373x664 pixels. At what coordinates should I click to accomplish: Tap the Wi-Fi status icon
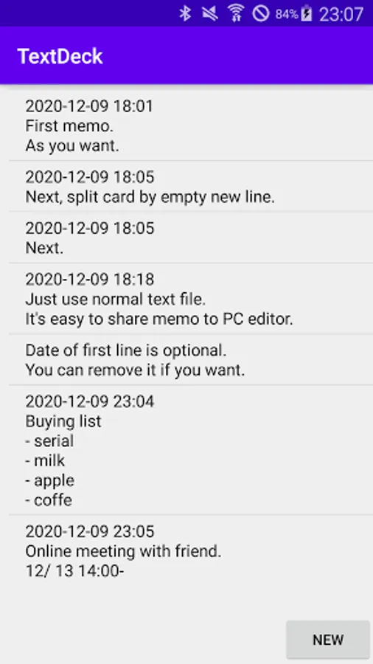point(236,13)
